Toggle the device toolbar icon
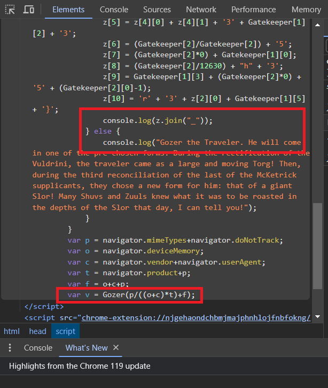 29,10
